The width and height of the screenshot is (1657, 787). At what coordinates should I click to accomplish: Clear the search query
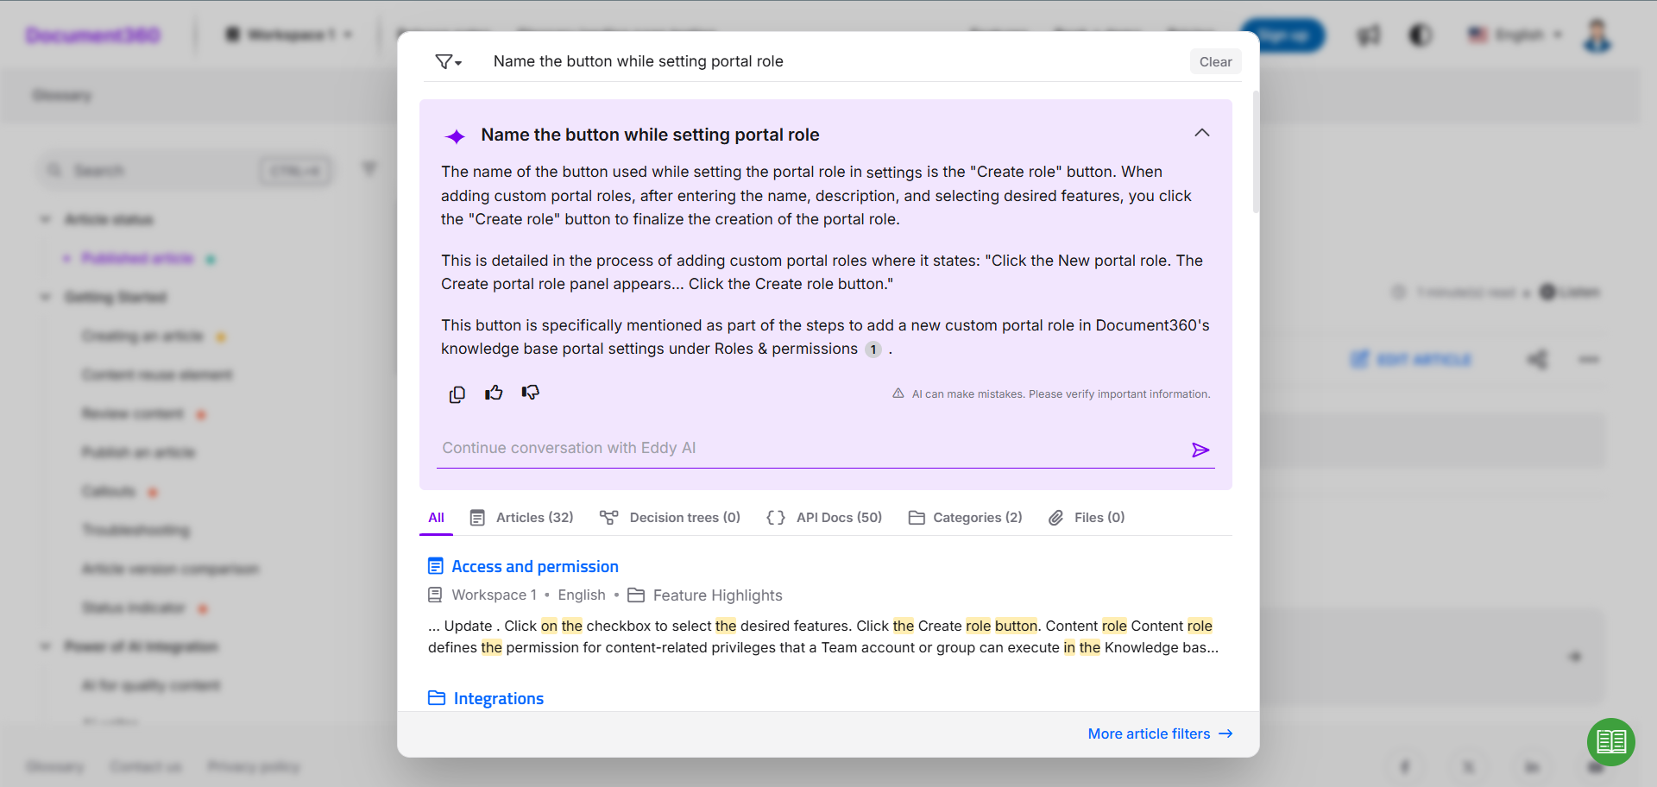[1215, 61]
